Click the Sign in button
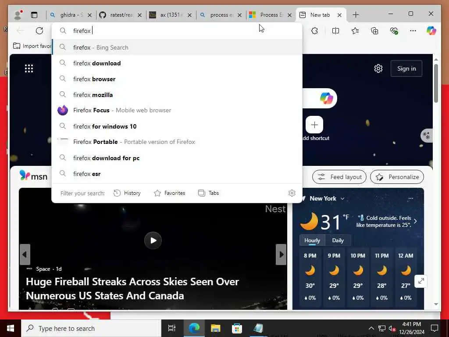The height and width of the screenshot is (337, 449). point(406,68)
